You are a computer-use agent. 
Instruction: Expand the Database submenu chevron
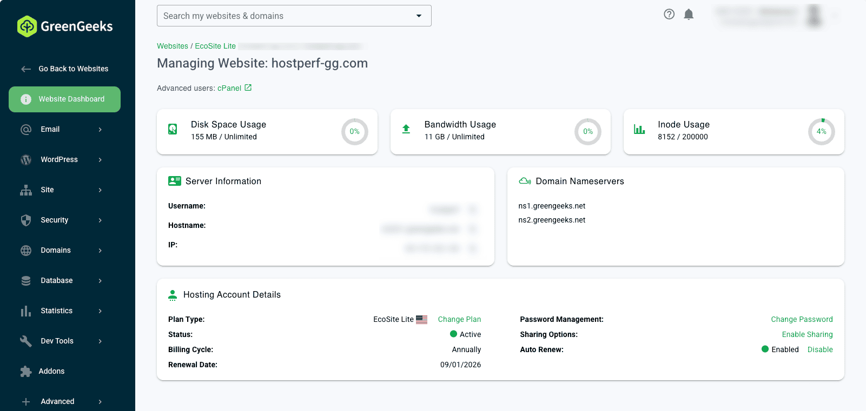click(100, 281)
